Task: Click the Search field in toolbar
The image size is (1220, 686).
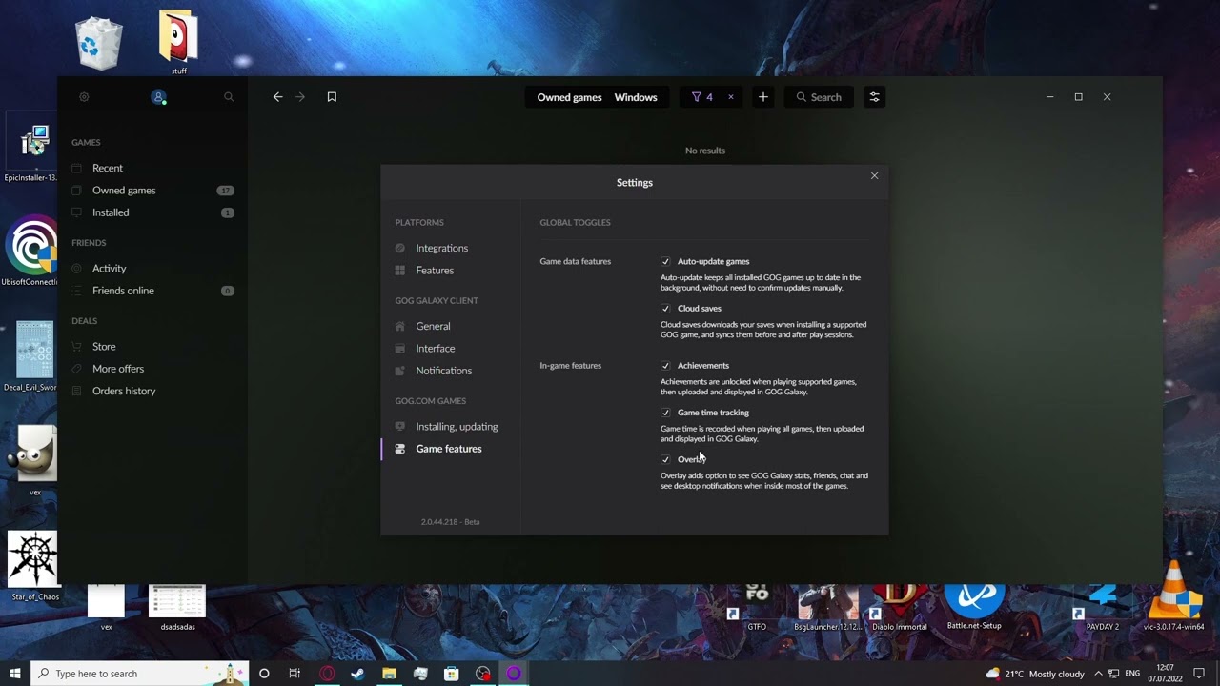Action: point(819,97)
